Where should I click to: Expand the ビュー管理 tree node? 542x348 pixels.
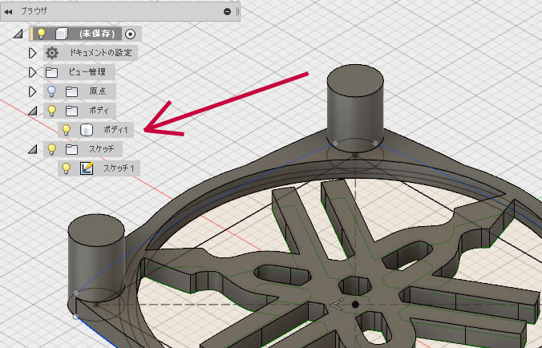(33, 72)
